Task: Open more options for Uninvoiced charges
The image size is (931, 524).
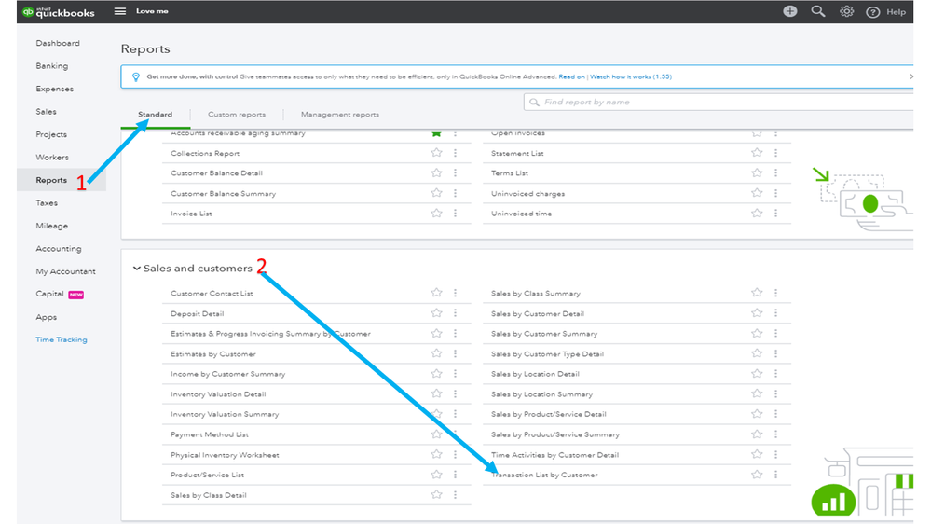Action: [x=775, y=193]
